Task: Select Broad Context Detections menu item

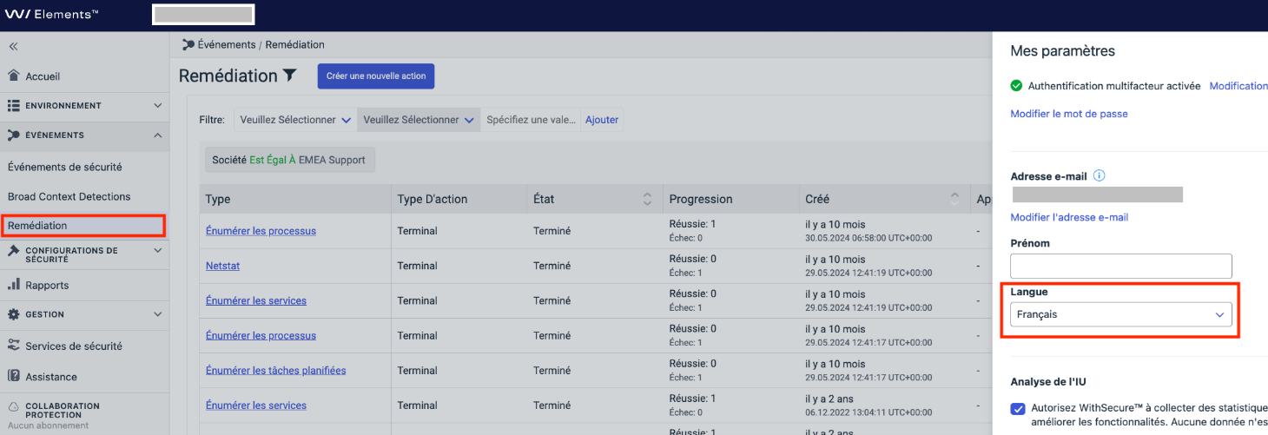Action: (x=69, y=196)
